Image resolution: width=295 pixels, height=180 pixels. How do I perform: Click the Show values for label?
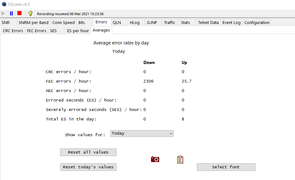point(85,135)
